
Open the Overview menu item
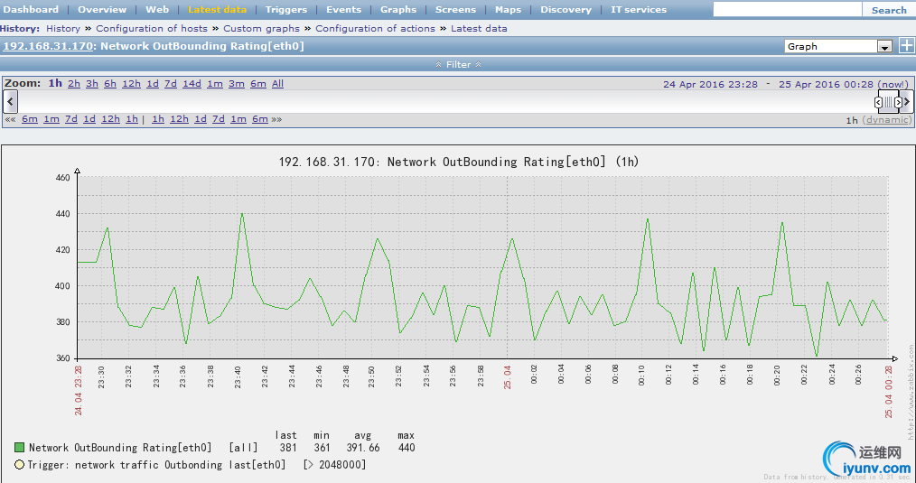tap(102, 9)
